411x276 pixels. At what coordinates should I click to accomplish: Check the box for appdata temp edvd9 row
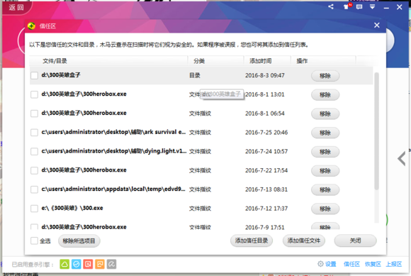pyautogui.click(x=34, y=189)
